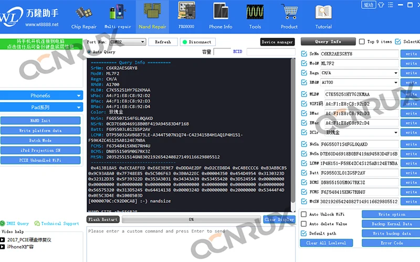This screenshot has height=262, width=420.
Task: Open the list menu icon in title bar
Action: pos(391,5)
